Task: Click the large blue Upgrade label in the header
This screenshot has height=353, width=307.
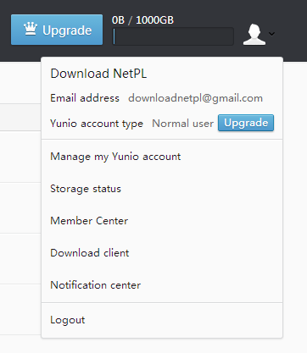Action: [67, 30]
